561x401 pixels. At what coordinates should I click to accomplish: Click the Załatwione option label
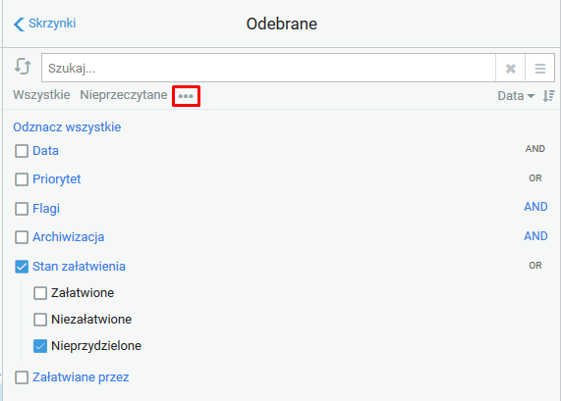tap(83, 293)
